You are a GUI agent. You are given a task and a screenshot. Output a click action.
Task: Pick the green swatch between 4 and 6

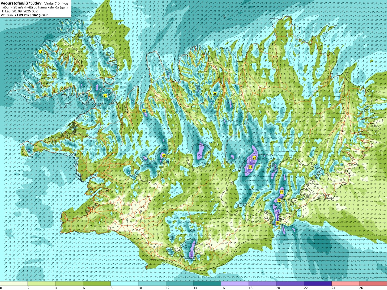click(69, 284)
